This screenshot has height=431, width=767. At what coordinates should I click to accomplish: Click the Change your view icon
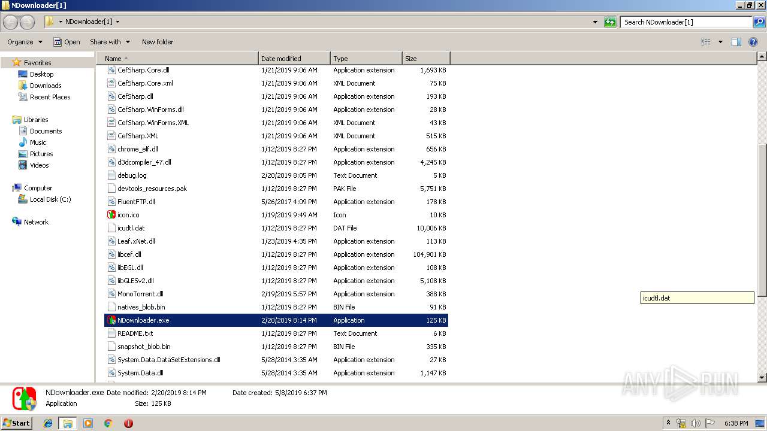pyautogui.click(x=706, y=42)
